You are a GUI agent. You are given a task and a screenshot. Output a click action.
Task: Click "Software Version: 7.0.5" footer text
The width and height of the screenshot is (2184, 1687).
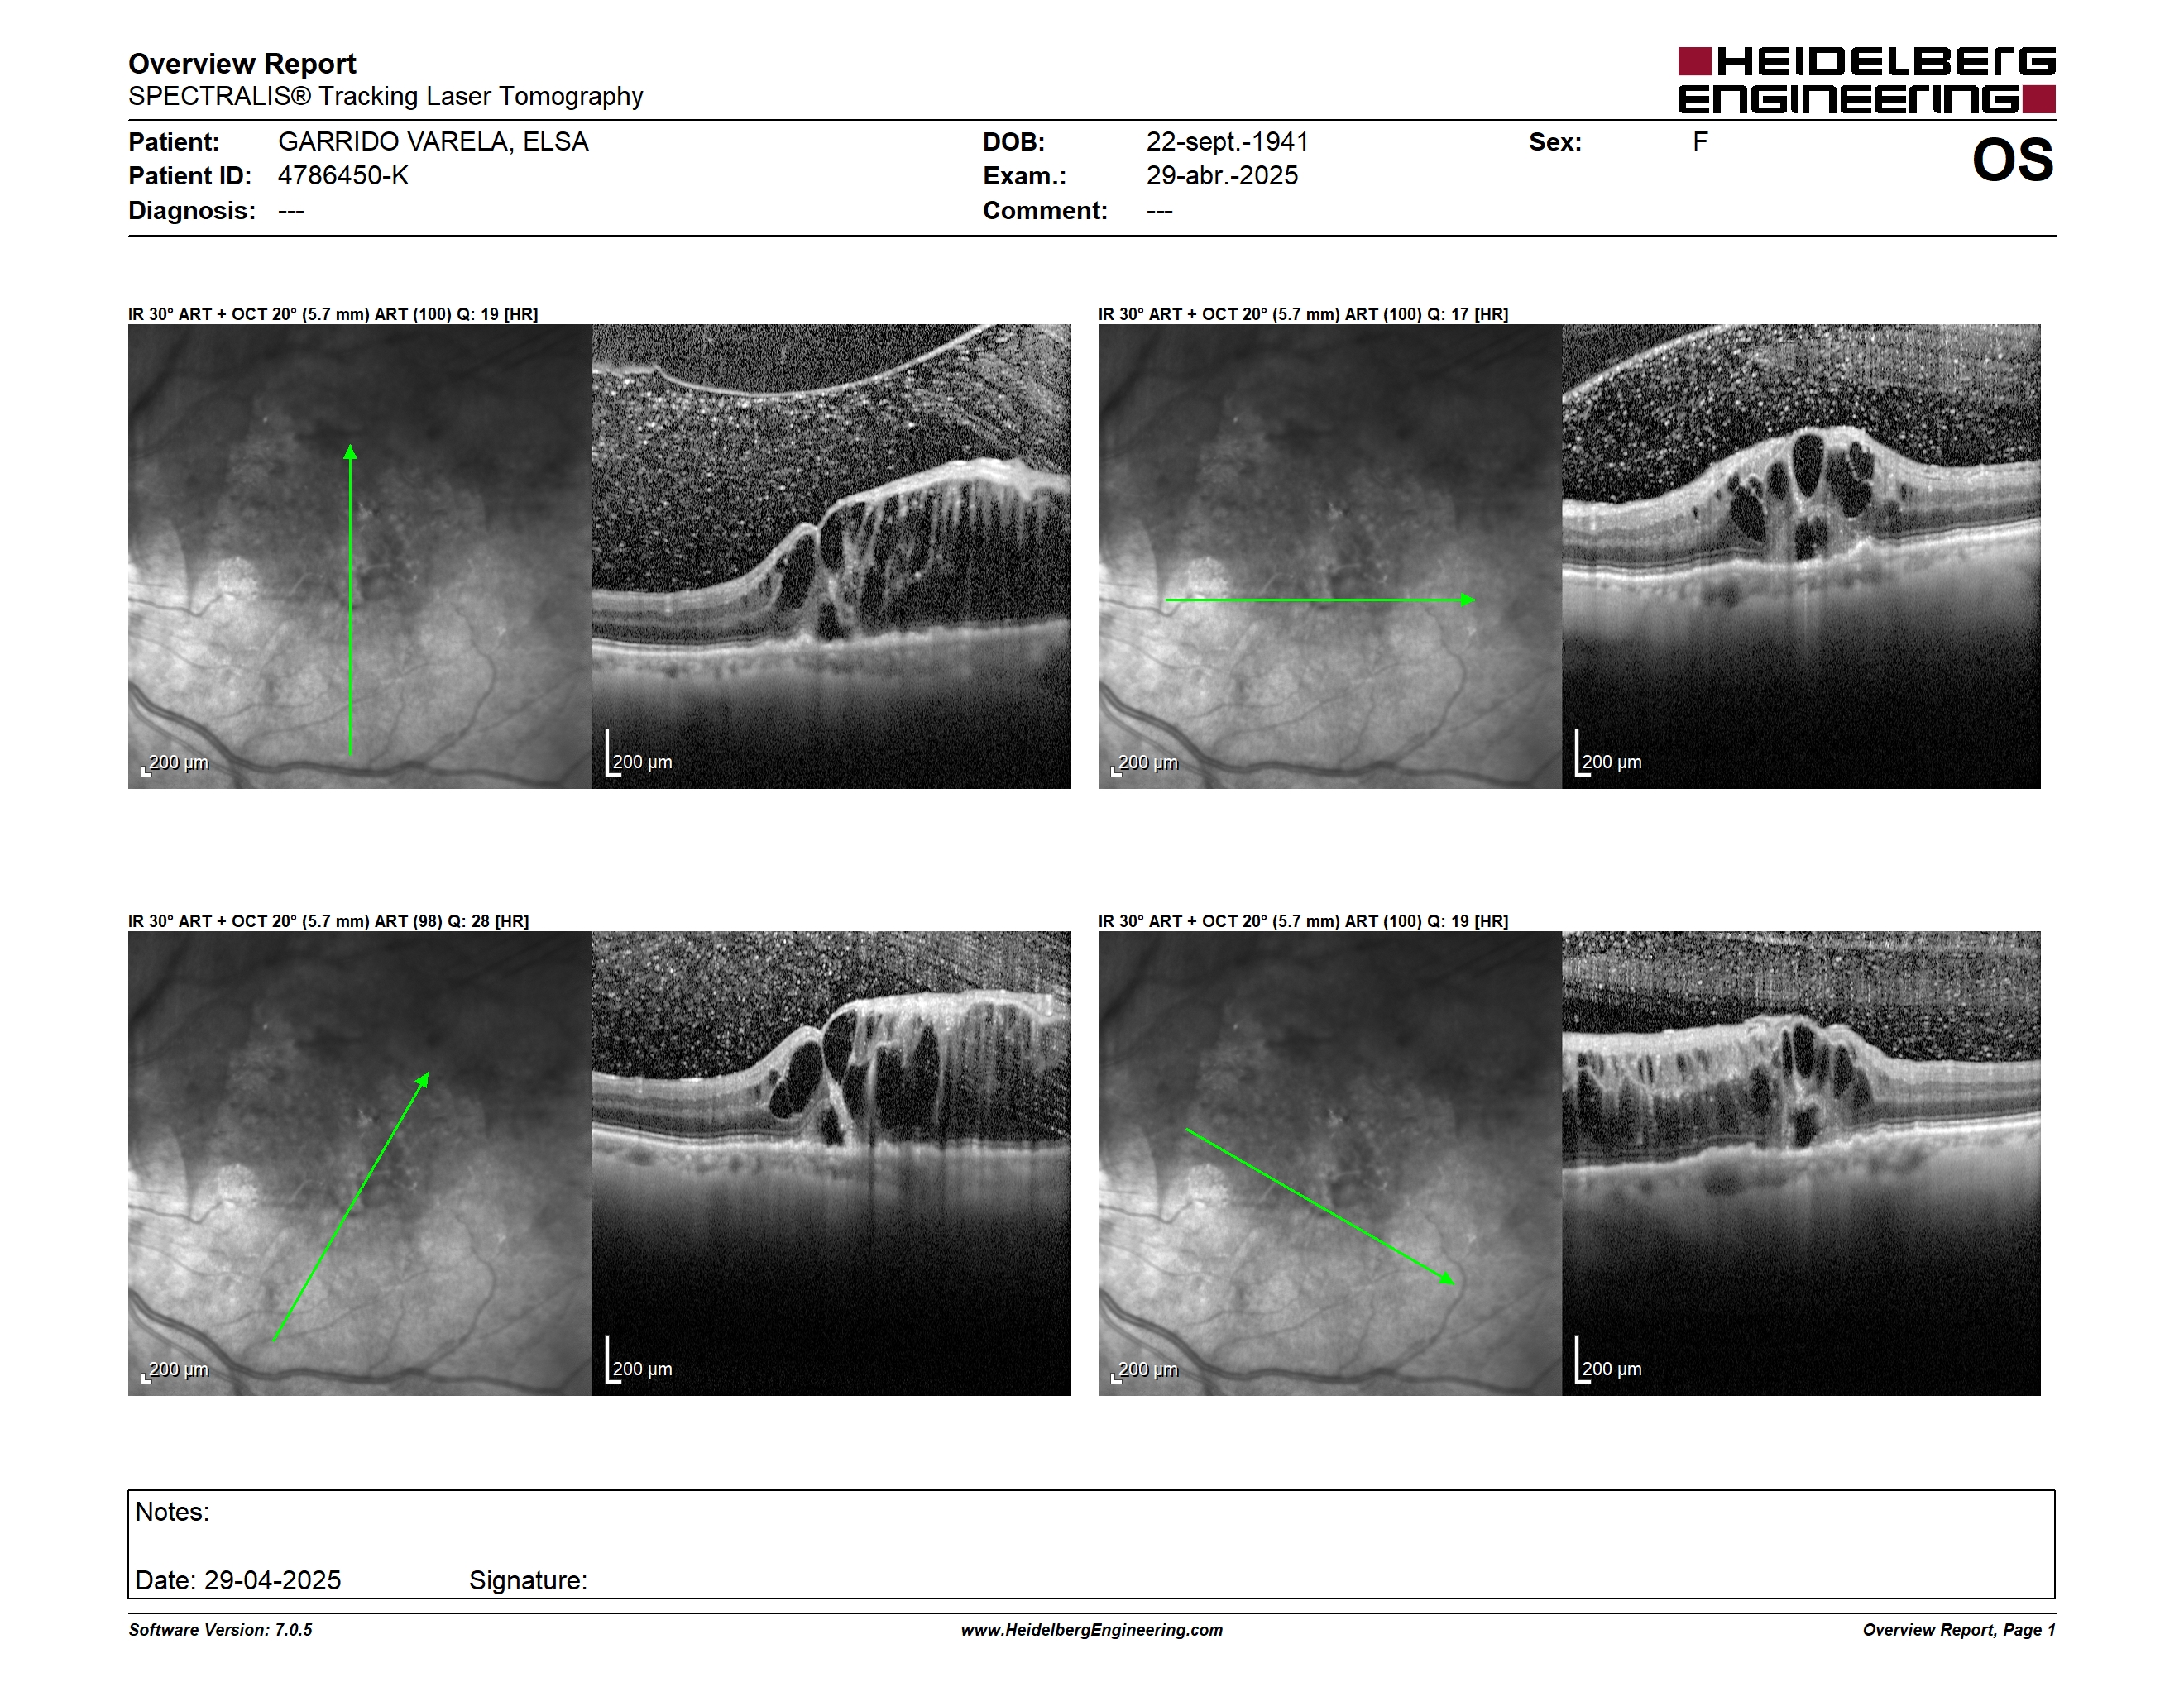pos(220,1629)
